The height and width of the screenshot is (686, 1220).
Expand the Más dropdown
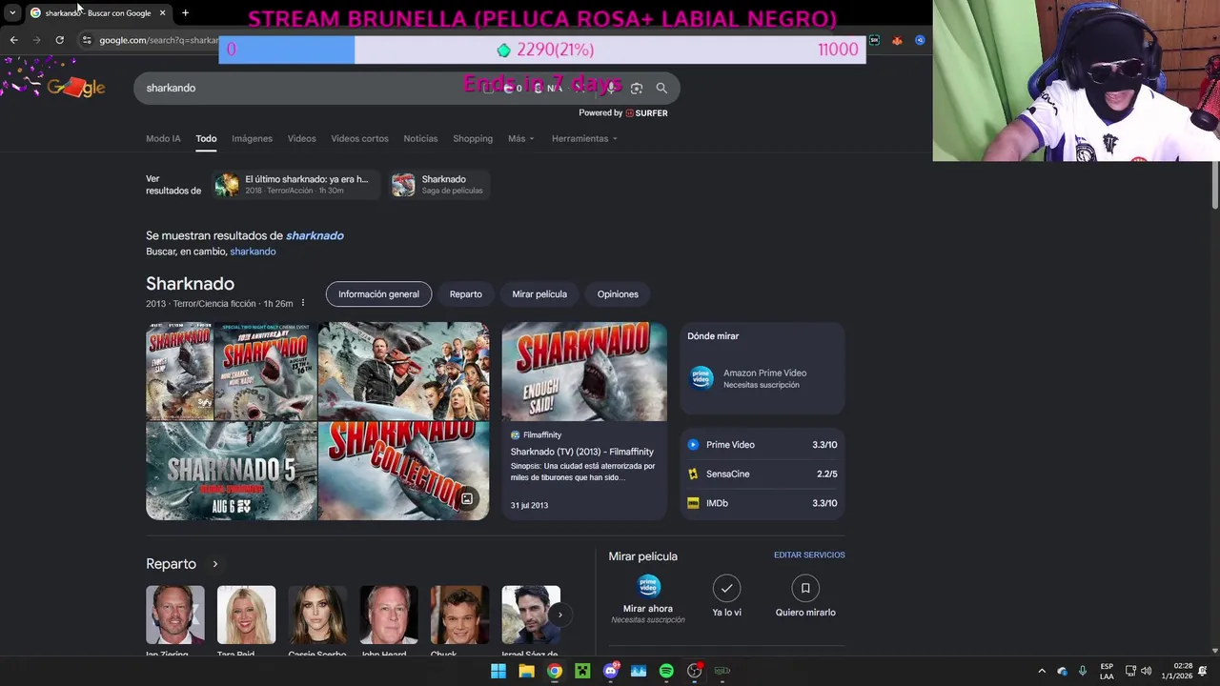(x=520, y=138)
